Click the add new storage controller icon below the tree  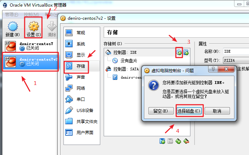click(162, 141)
